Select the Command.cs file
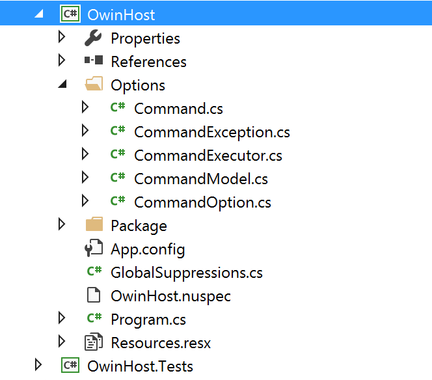Viewport: 432px width, 380px height. [x=178, y=109]
